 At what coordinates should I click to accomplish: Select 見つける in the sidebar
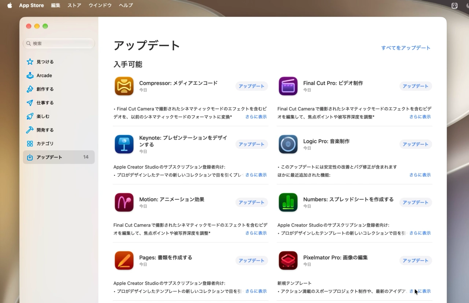coord(59,62)
